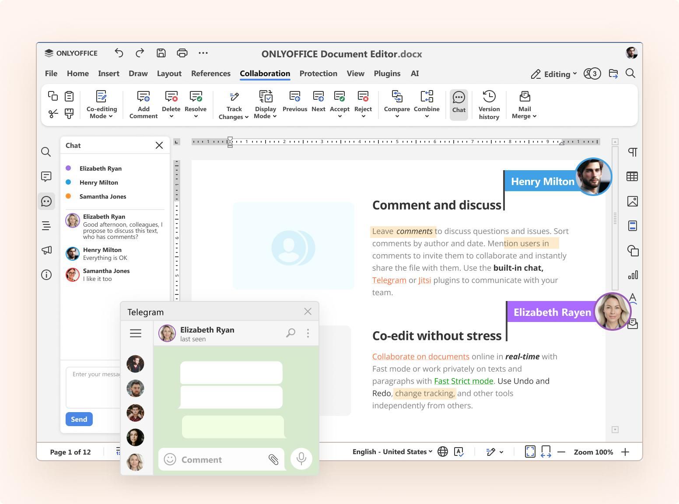Expand the Resolve comments dropdown
This screenshot has height=504, width=679.
click(x=196, y=116)
